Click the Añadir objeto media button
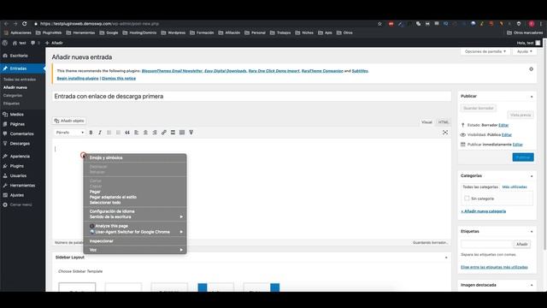This screenshot has height=308, width=547. pyautogui.click(x=69, y=121)
